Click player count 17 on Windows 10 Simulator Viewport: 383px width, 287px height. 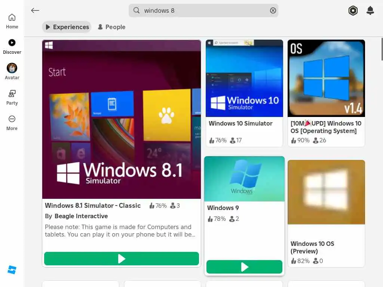coord(236,141)
